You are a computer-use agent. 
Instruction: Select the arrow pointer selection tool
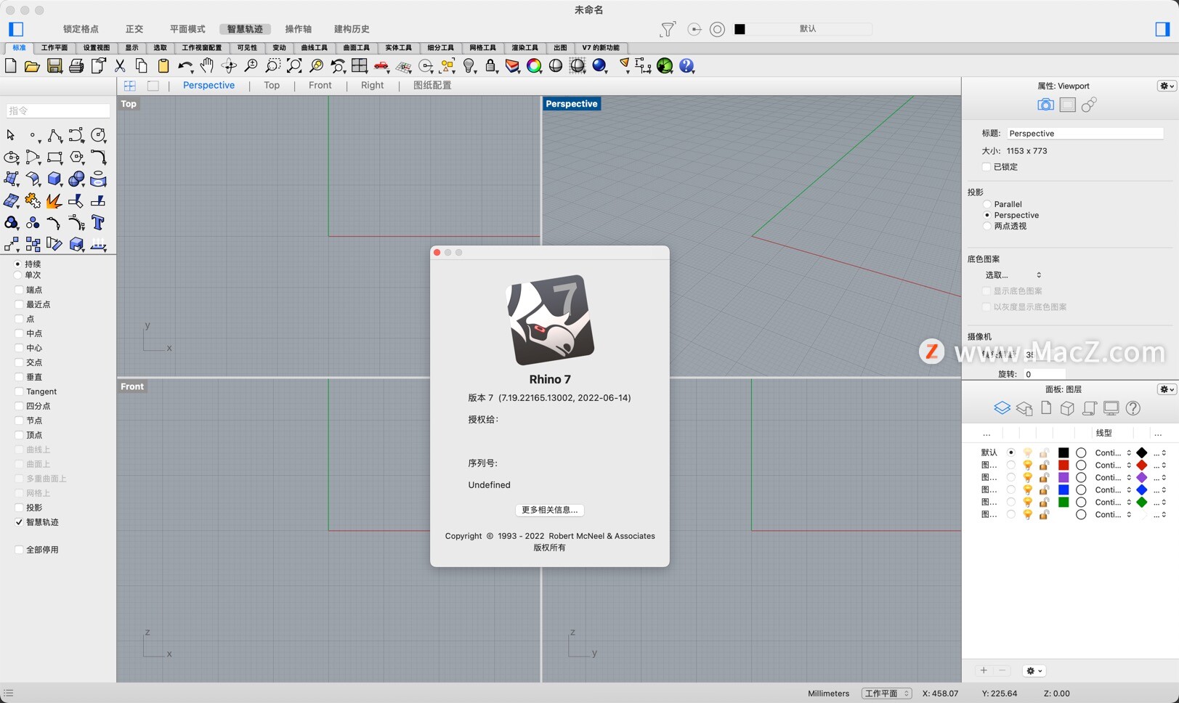pyautogui.click(x=11, y=135)
